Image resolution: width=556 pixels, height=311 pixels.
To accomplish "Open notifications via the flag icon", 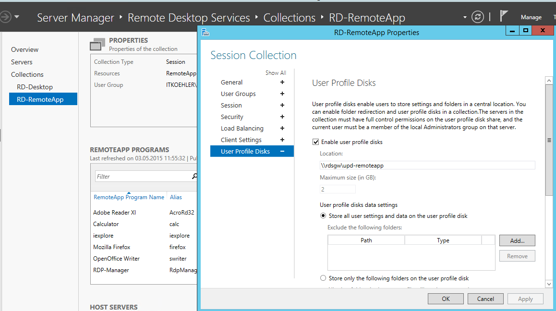I will tap(504, 15).
